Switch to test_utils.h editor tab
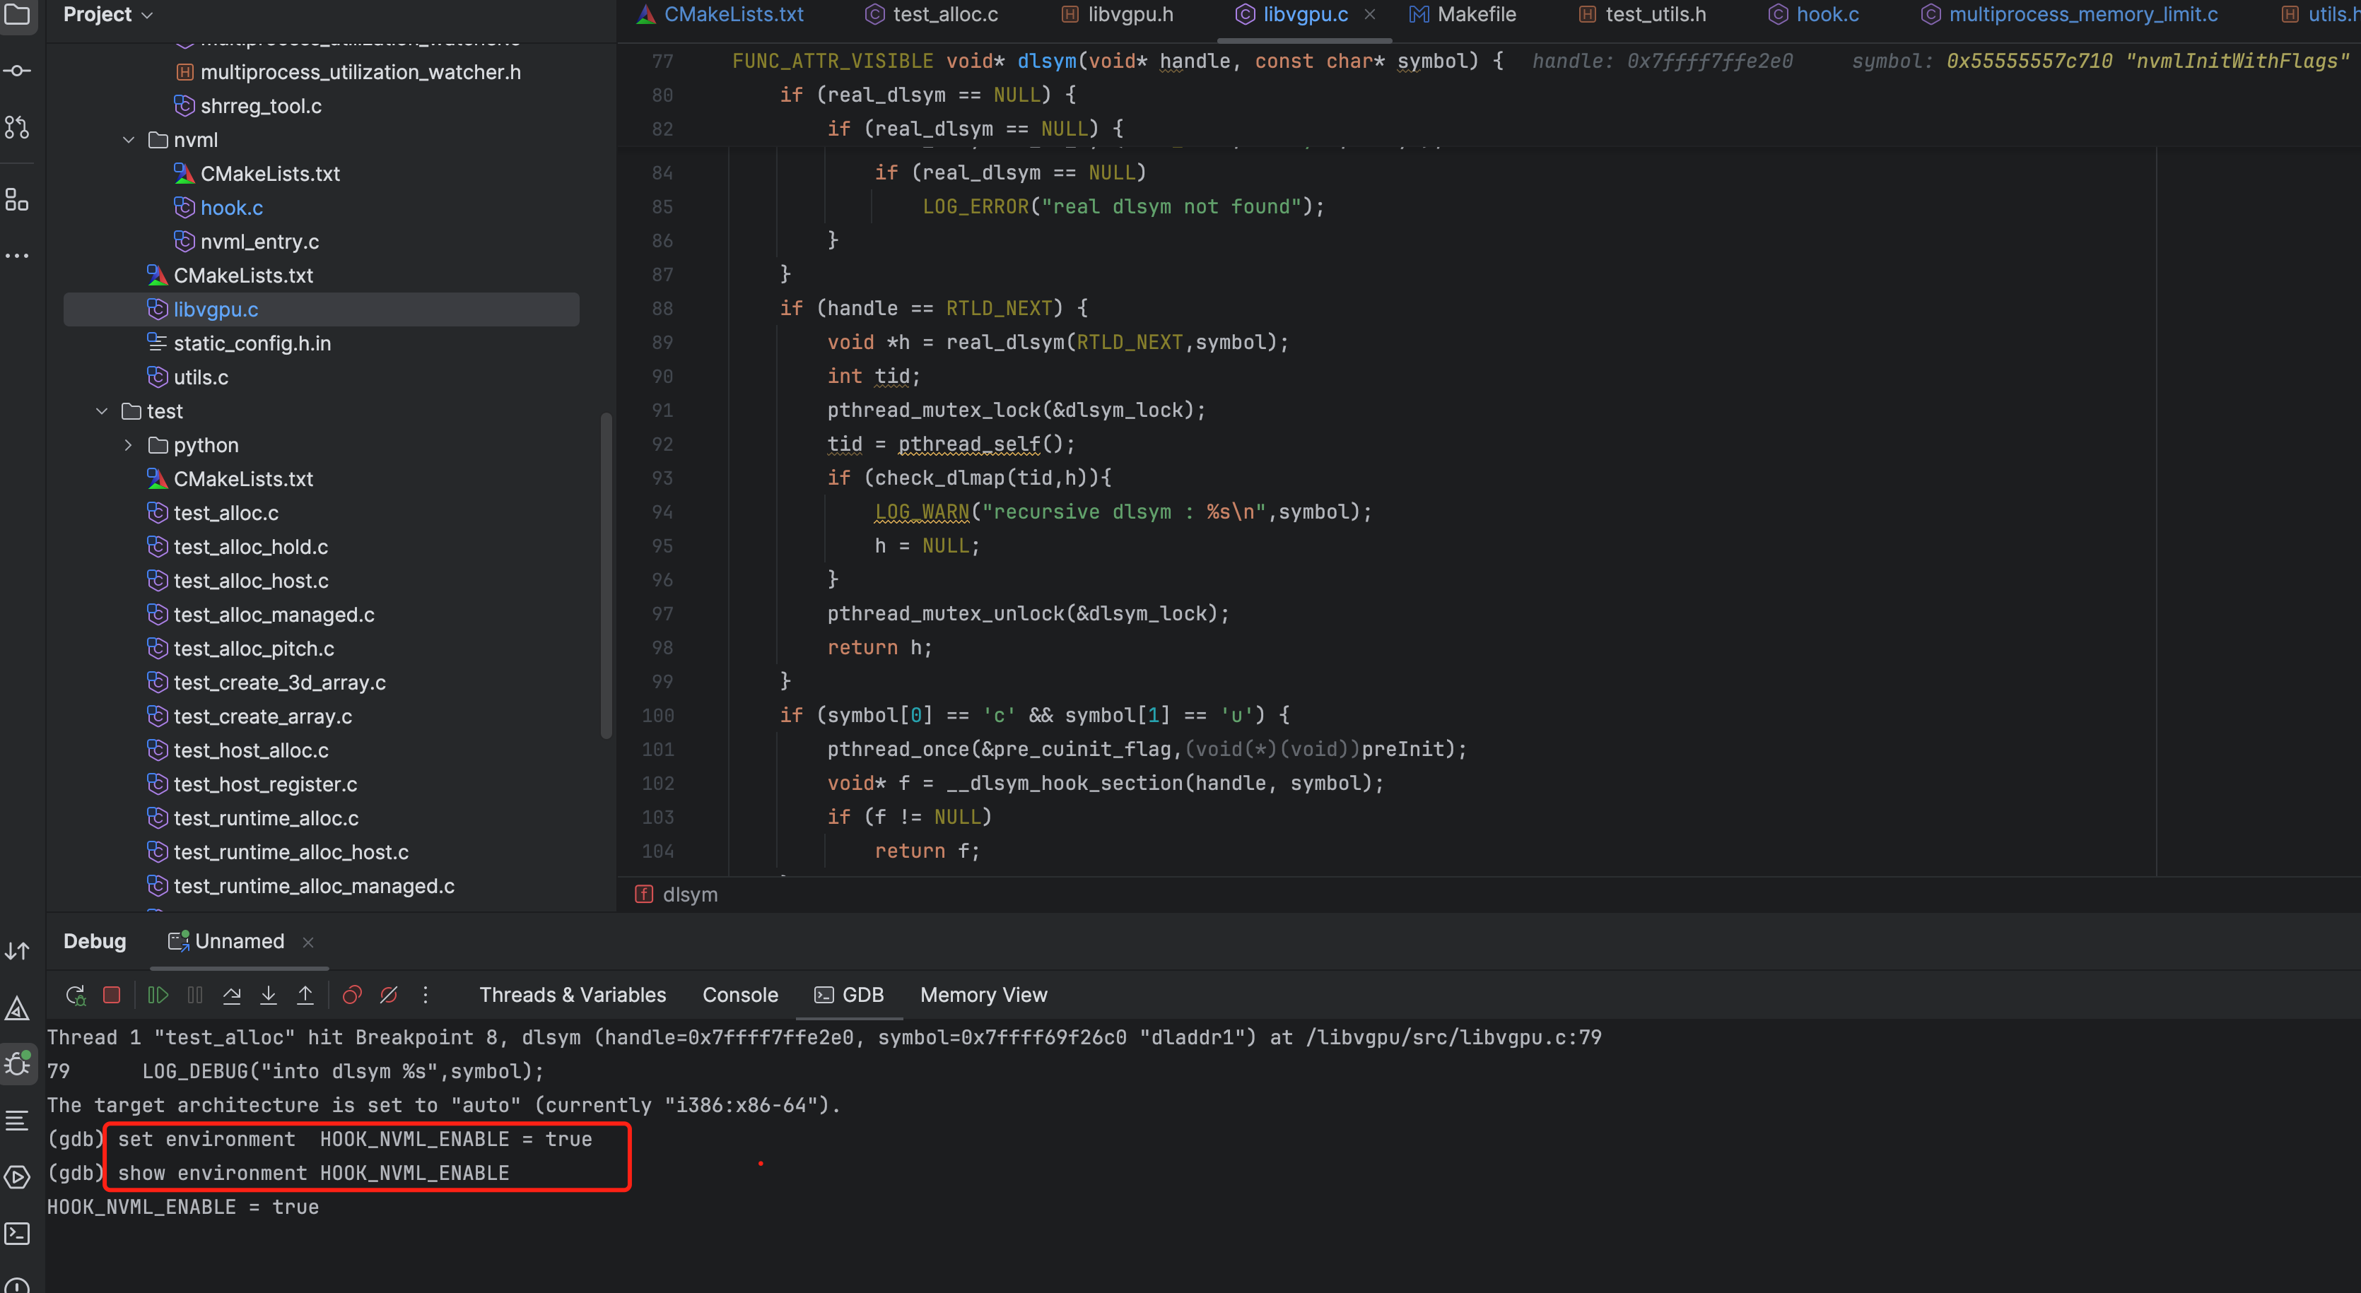Viewport: 2361px width, 1293px height. tap(1642, 15)
